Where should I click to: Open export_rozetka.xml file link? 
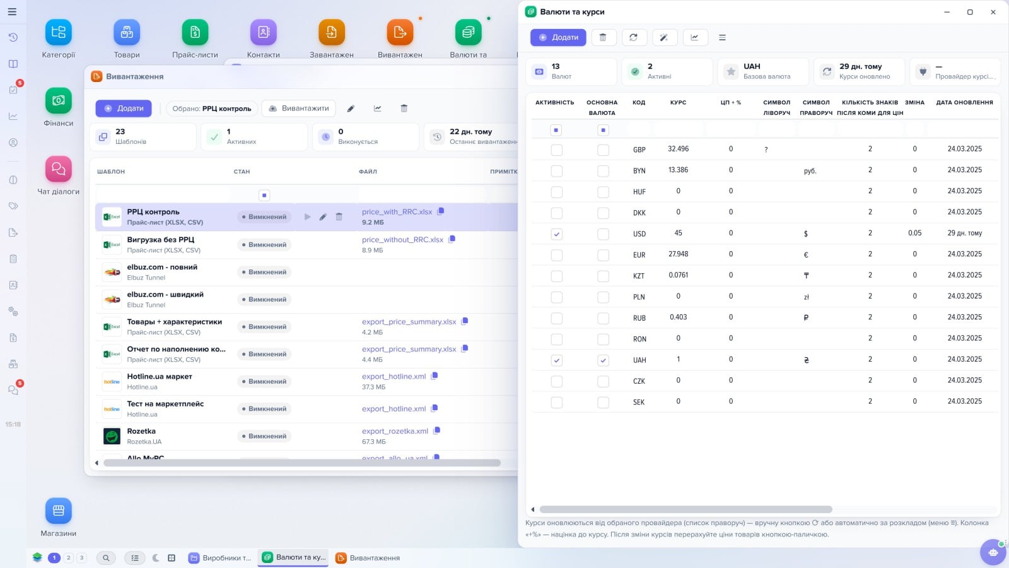tap(395, 431)
